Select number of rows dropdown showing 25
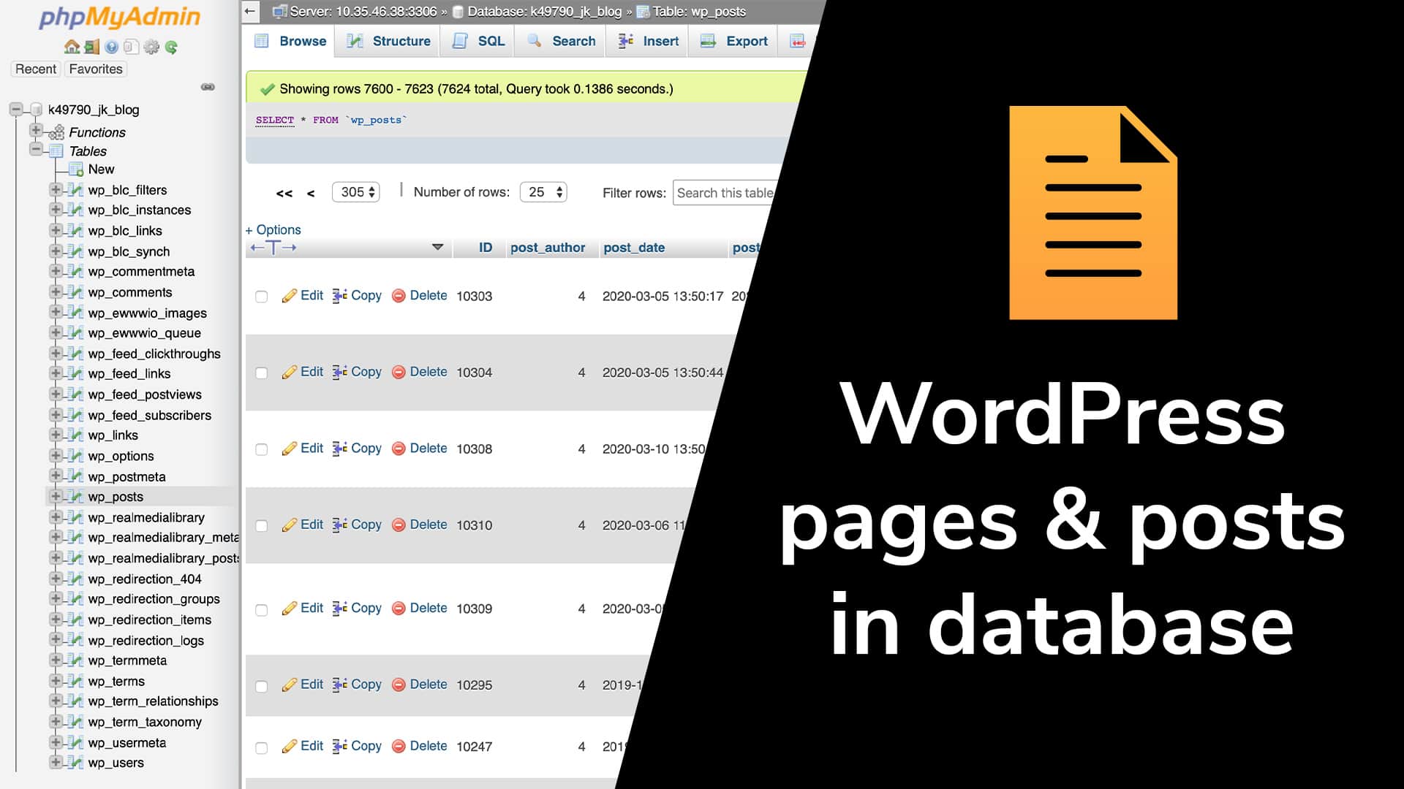1404x789 pixels. pyautogui.click(x=544, y=191)
